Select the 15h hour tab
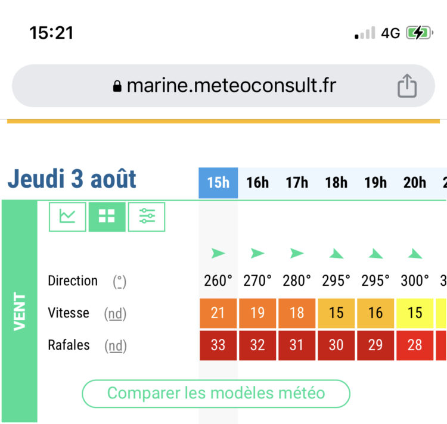Viewport: 447px width, 424px height. tap(218, 183)
